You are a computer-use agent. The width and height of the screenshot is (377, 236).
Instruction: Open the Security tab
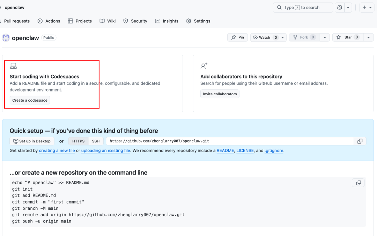[x=135, y=21]
